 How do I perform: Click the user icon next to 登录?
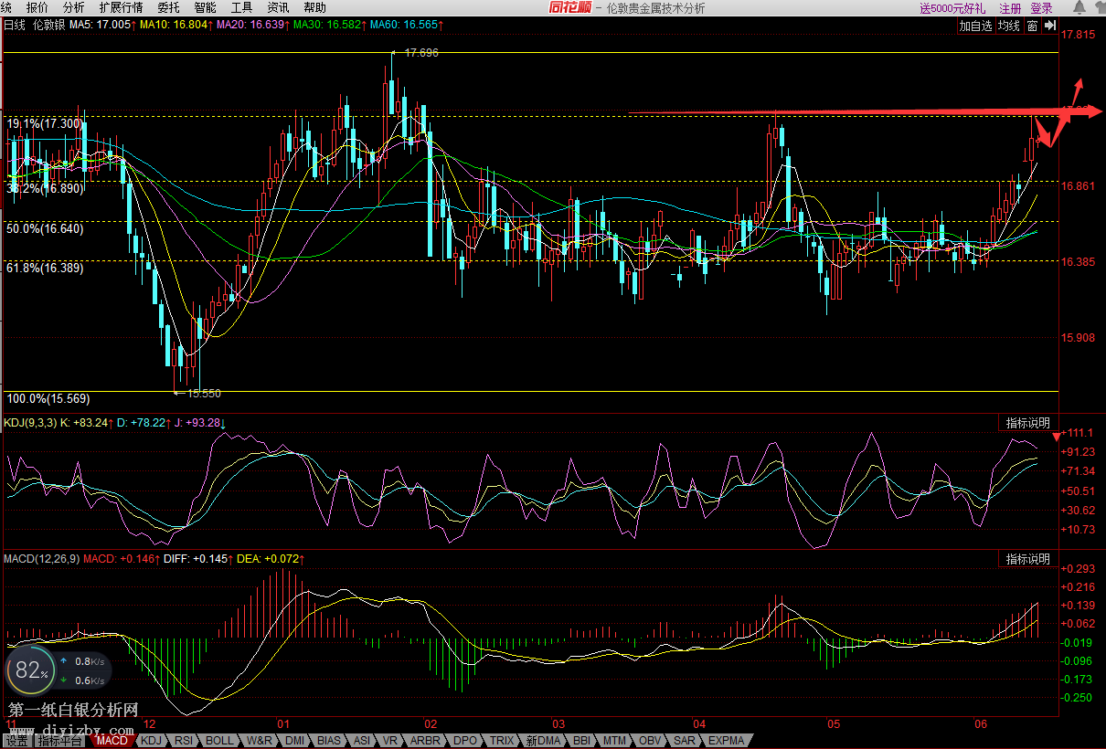click(x=1078, y=8)
